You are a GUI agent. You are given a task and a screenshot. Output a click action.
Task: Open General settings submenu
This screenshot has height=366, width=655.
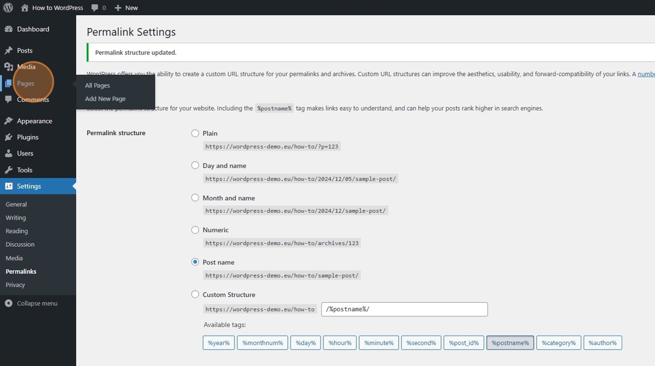(16, 204)
